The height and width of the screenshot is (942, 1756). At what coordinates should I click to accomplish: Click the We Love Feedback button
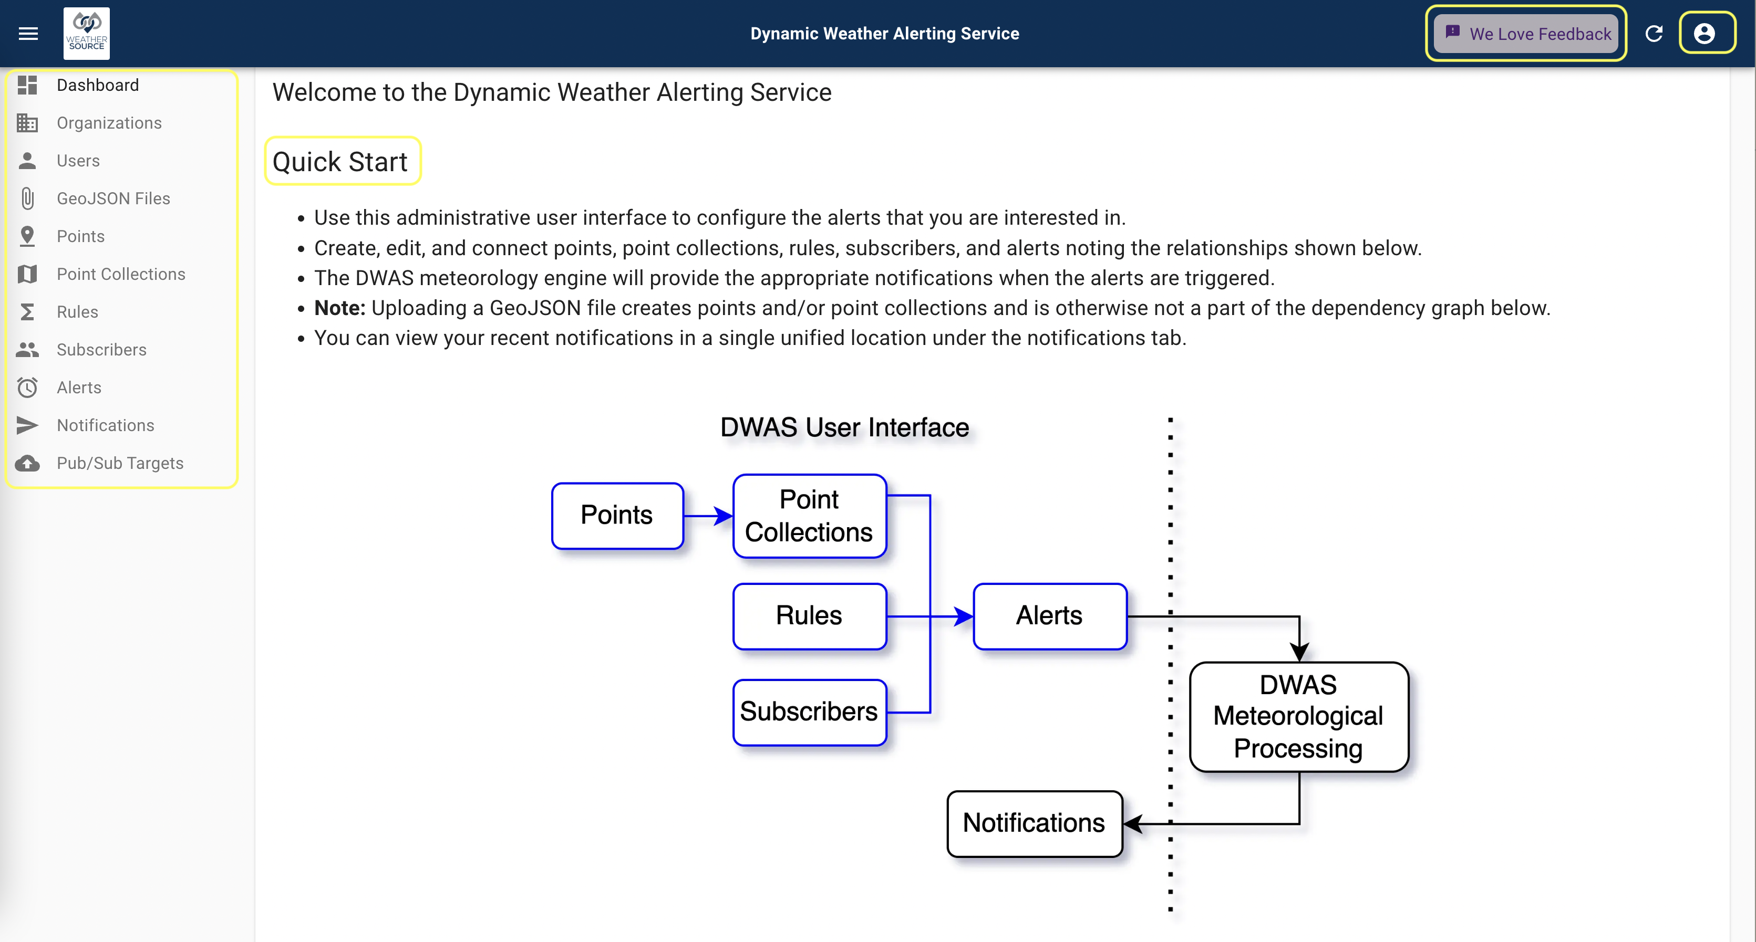pos(1525,33)
